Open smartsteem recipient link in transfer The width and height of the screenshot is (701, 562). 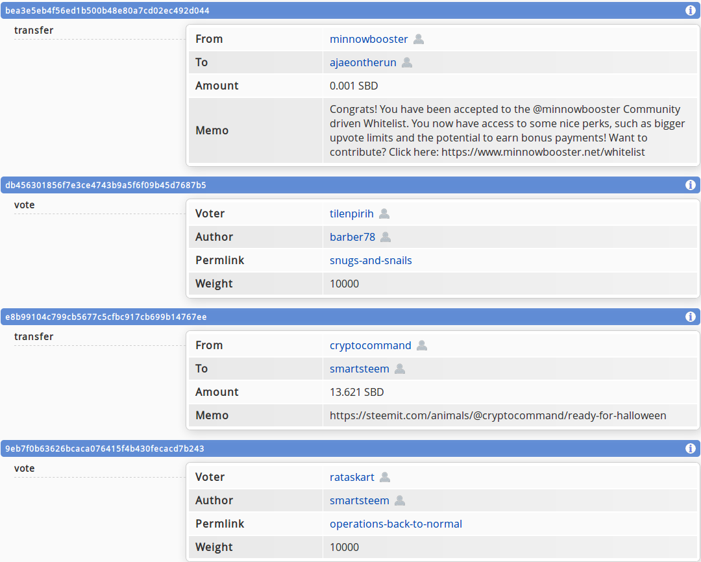[x=360, y=369]
